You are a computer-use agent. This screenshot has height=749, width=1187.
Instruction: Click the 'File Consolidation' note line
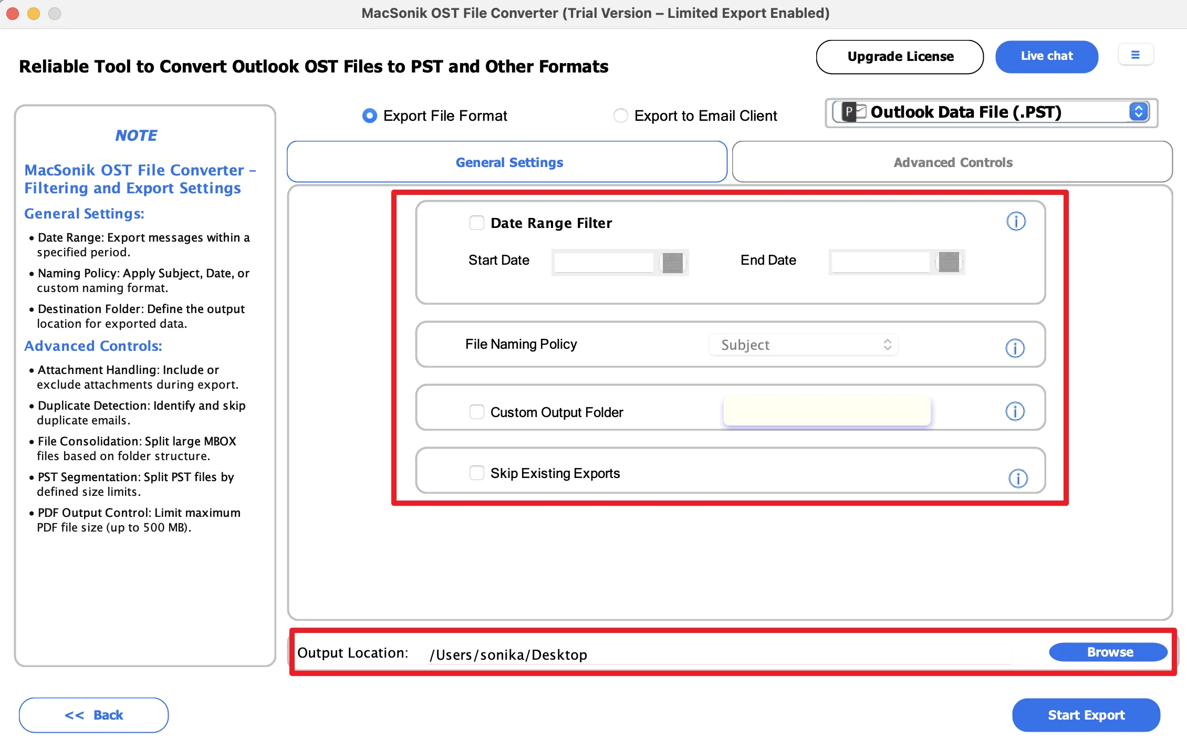coord(133,448)
